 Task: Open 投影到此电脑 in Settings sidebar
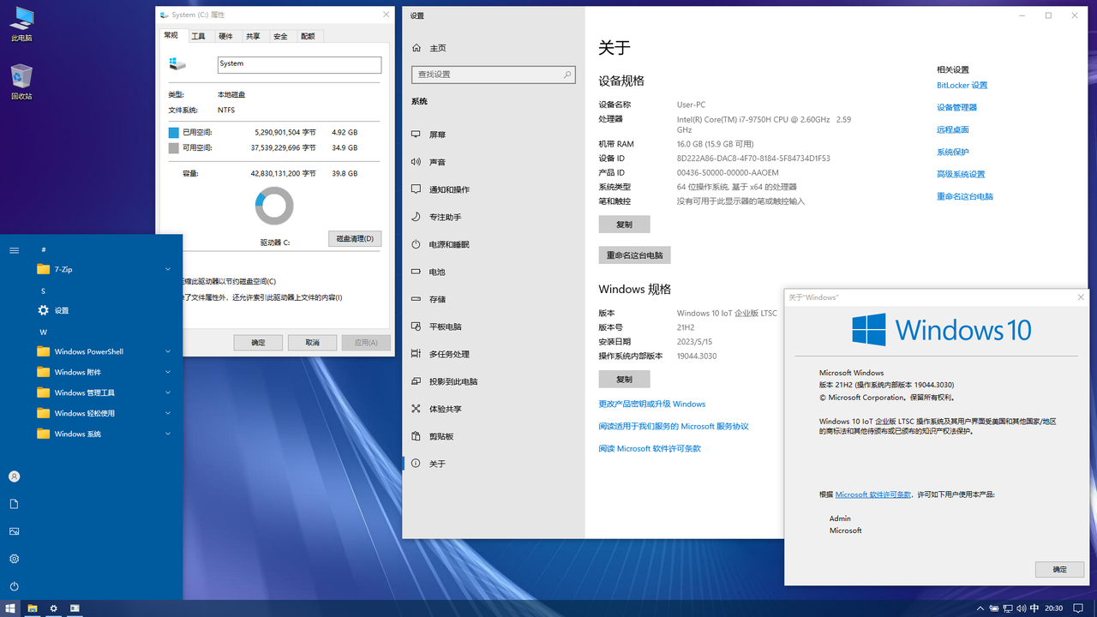(x=494, y=381)
